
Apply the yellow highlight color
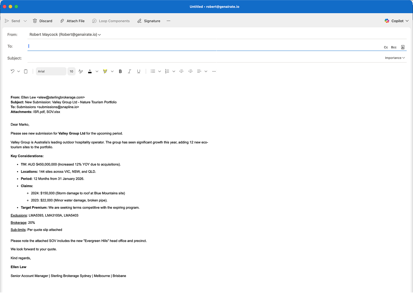(x=105, y=71)
